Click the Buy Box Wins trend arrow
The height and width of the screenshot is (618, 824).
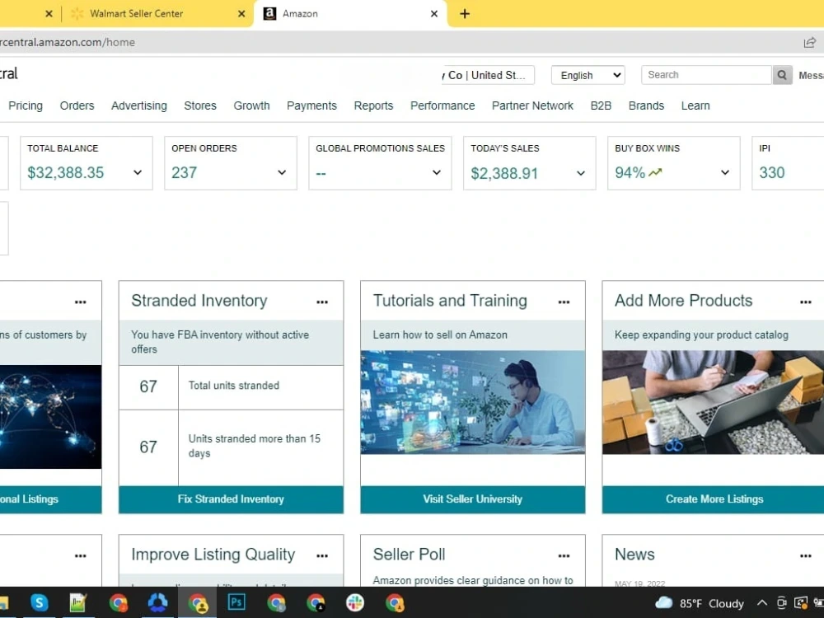(x=655, y=172)
